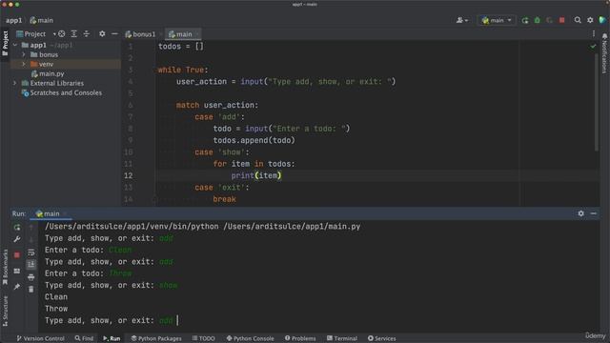Screen dimensions: 610x343
Task: Open Search Everywhere magnifier icon
Action: 578,20
